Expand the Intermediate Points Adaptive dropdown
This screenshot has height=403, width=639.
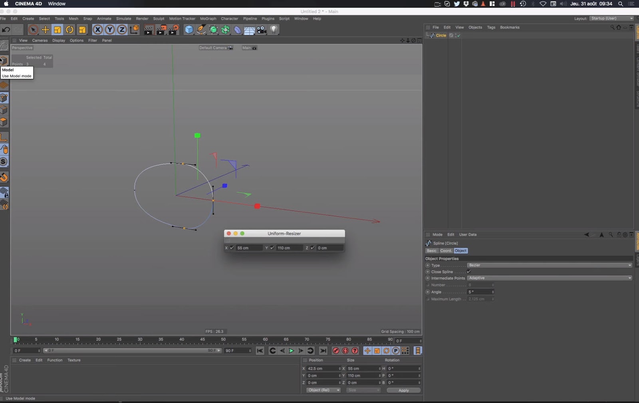[550, 278]
